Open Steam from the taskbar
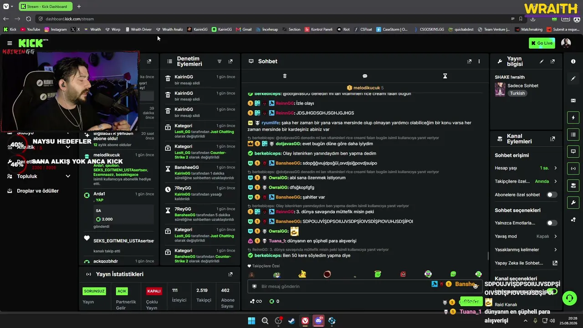This screenshot has height=328, width=583. click(x=291, y=321)
